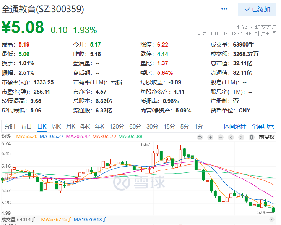Click the 成交量 value 63900手
This screenshot has width=281, height=225.
coord(244,45)
